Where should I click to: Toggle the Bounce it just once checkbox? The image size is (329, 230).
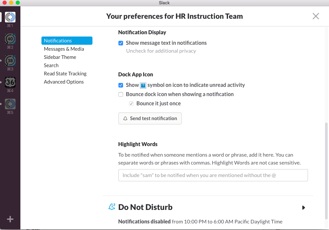pos(131,104)
